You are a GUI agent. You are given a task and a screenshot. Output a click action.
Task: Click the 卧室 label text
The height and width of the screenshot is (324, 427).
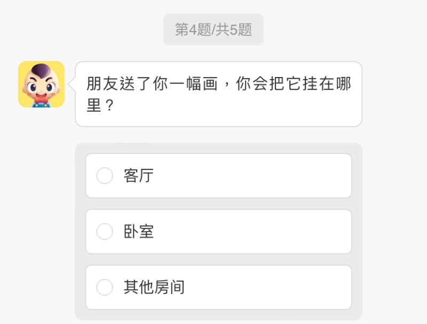tap(139, 232)
